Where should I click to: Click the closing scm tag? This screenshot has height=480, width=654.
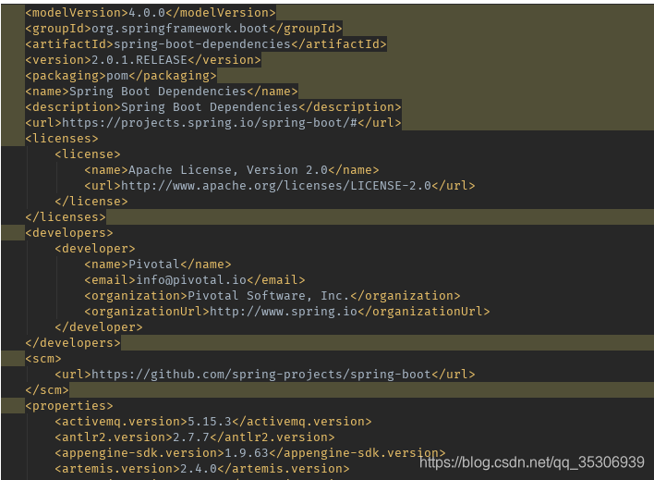(x=47, y=390)
